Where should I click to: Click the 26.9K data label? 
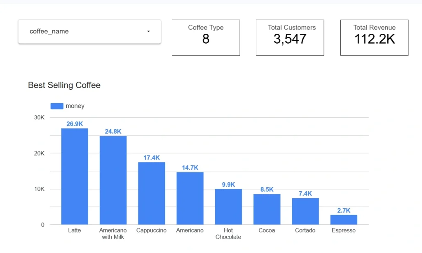pos(75,124)
